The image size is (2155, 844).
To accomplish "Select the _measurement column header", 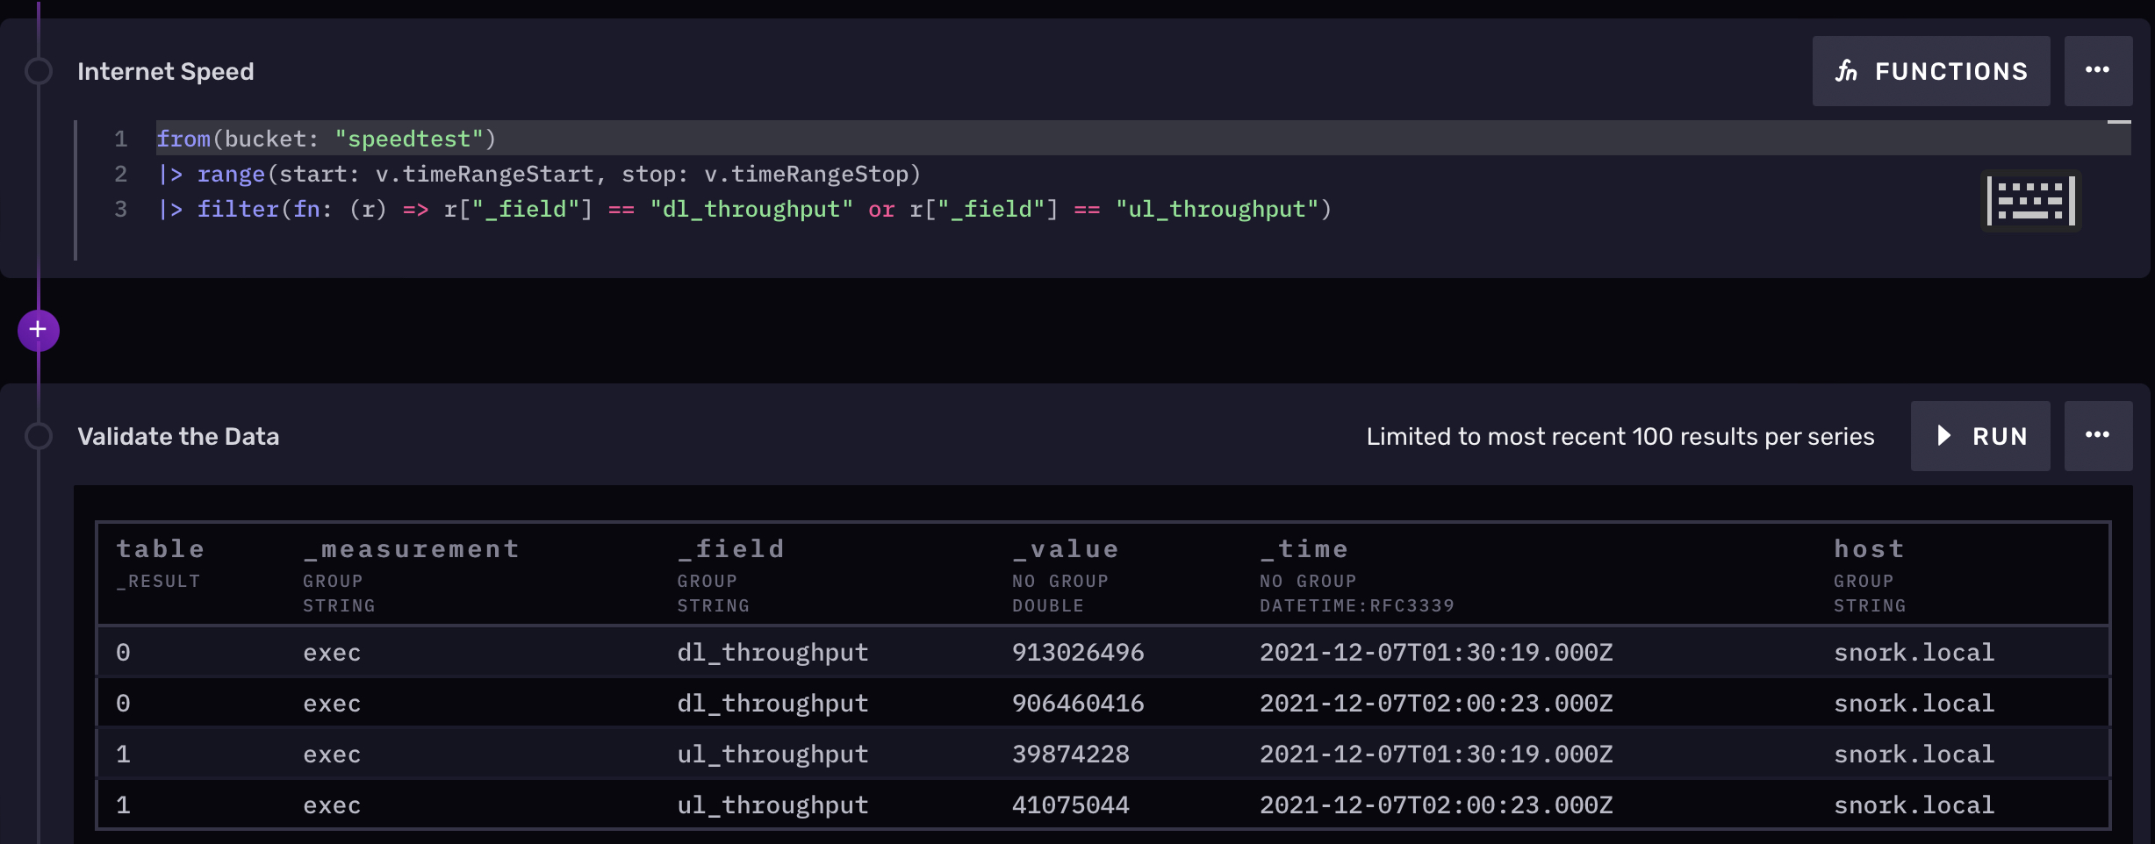I will click(x=411, y=549).
